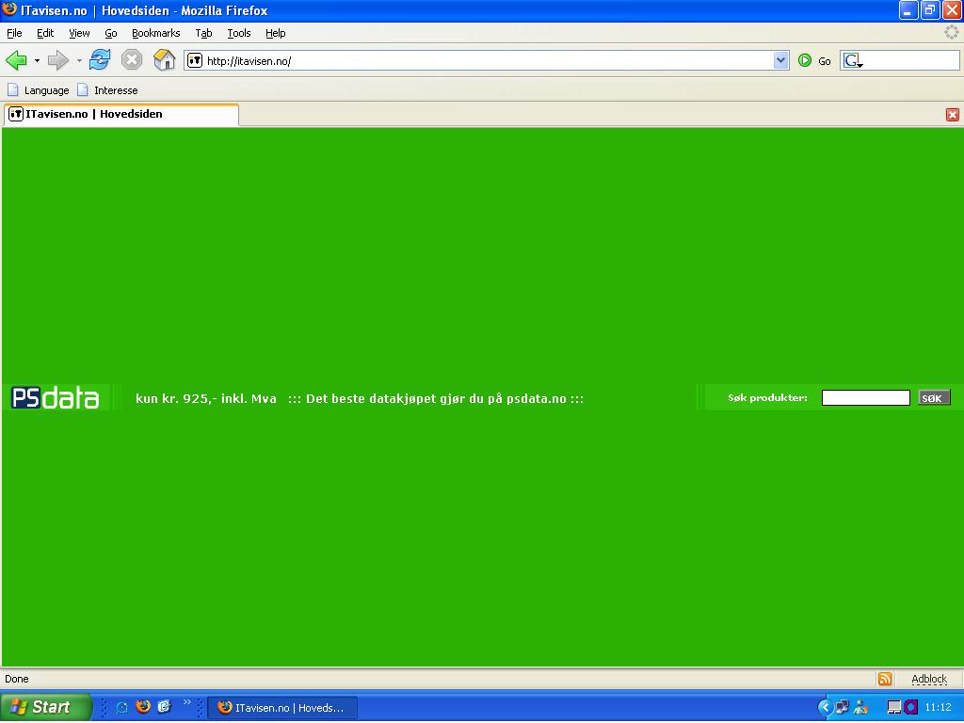Click the grey forward arrow
This screenshot has width=964, height=723.
58,60
